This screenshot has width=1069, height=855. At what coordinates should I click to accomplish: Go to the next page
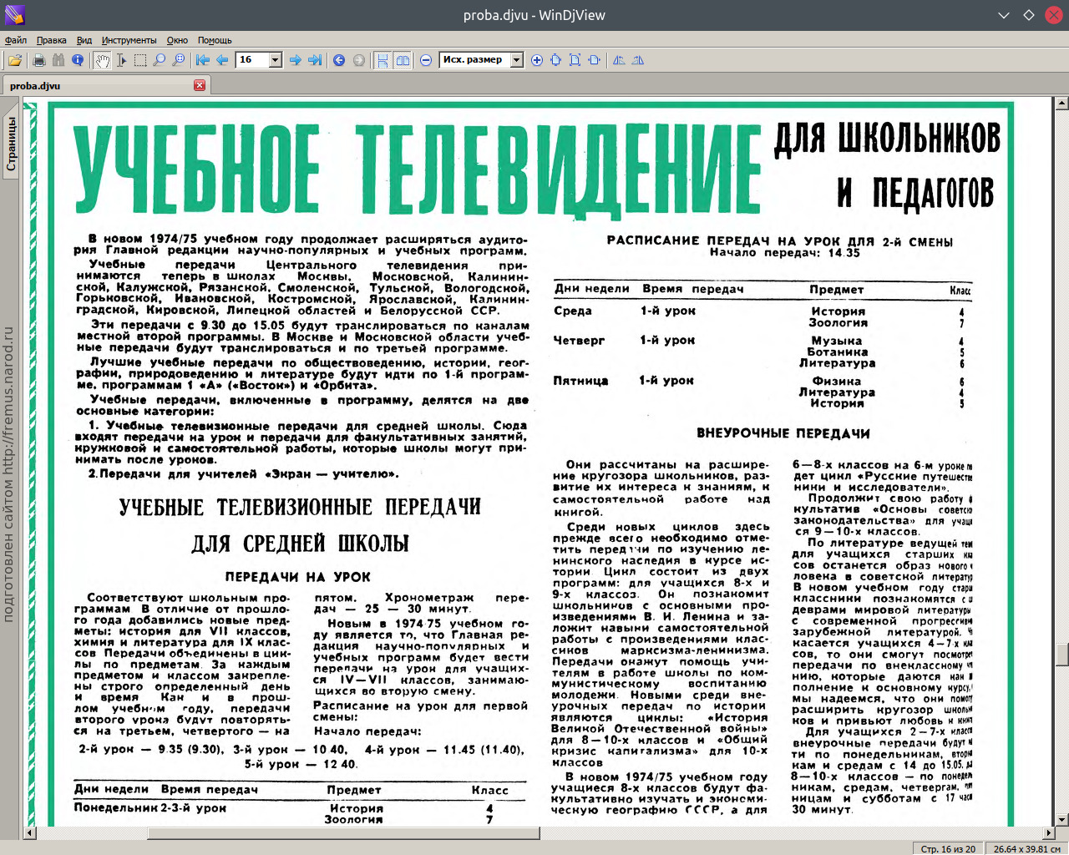point(296,60)
